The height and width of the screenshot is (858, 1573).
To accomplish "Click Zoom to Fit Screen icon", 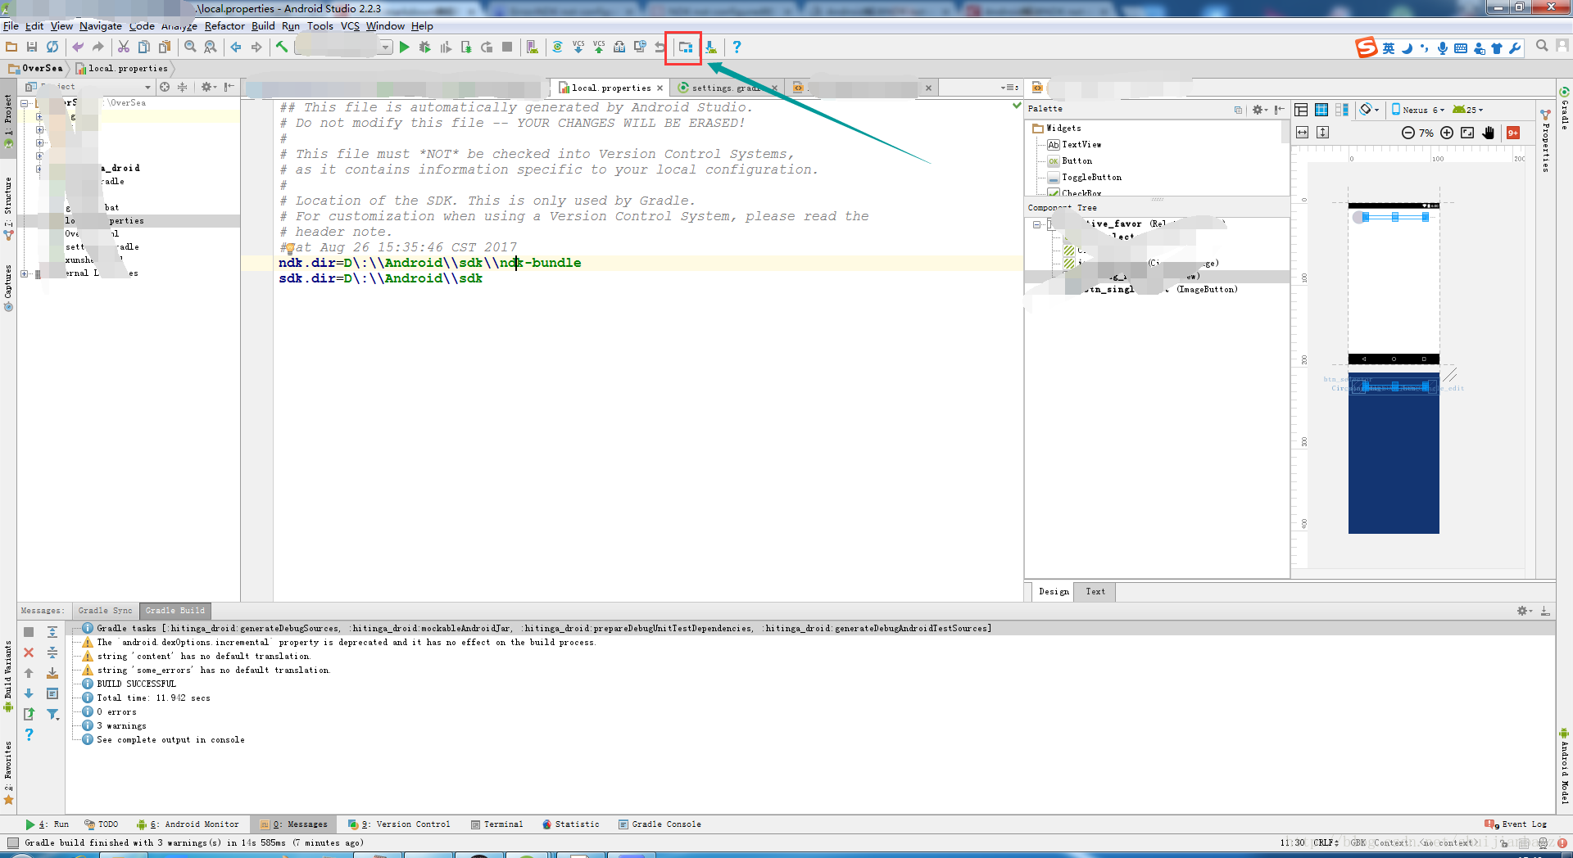I will (1467, 133).
